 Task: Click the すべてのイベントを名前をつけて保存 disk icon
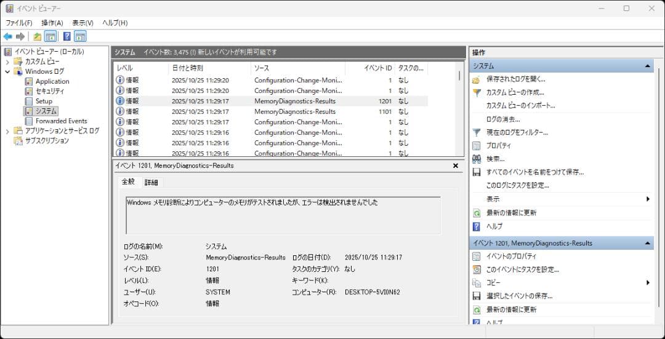pyautogui.click(x=476, y=172)
